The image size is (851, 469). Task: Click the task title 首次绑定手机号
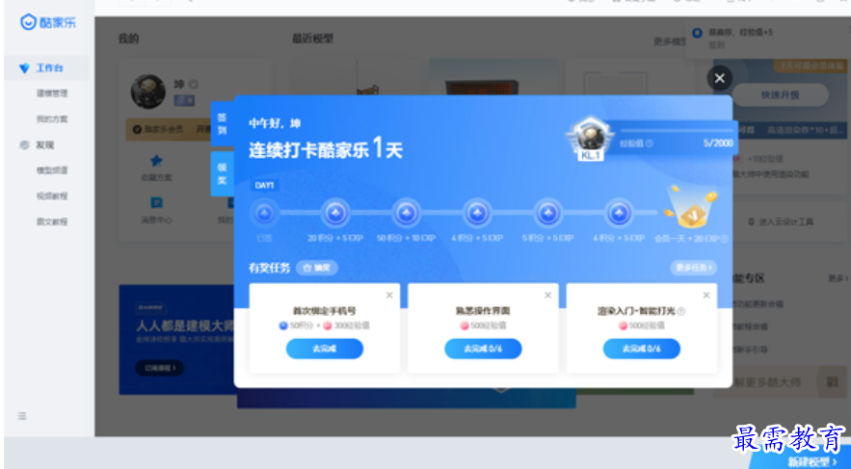(x=325, y=311)
